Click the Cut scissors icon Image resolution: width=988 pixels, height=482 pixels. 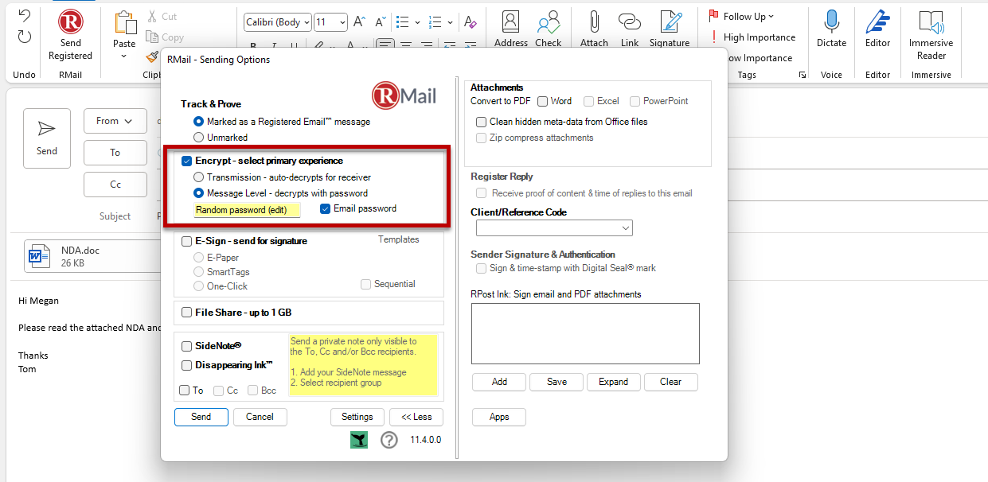click(152, 17)
